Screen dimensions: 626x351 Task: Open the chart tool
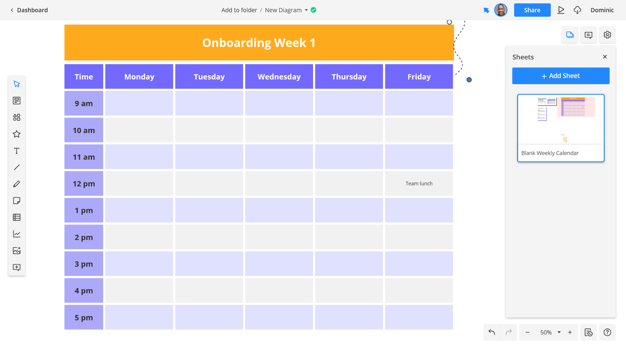pyautogui.click(x=16, y=234)
